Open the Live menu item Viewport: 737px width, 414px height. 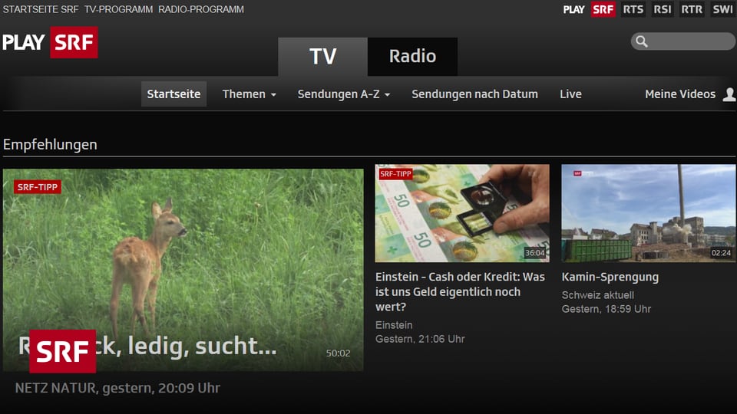570,94
